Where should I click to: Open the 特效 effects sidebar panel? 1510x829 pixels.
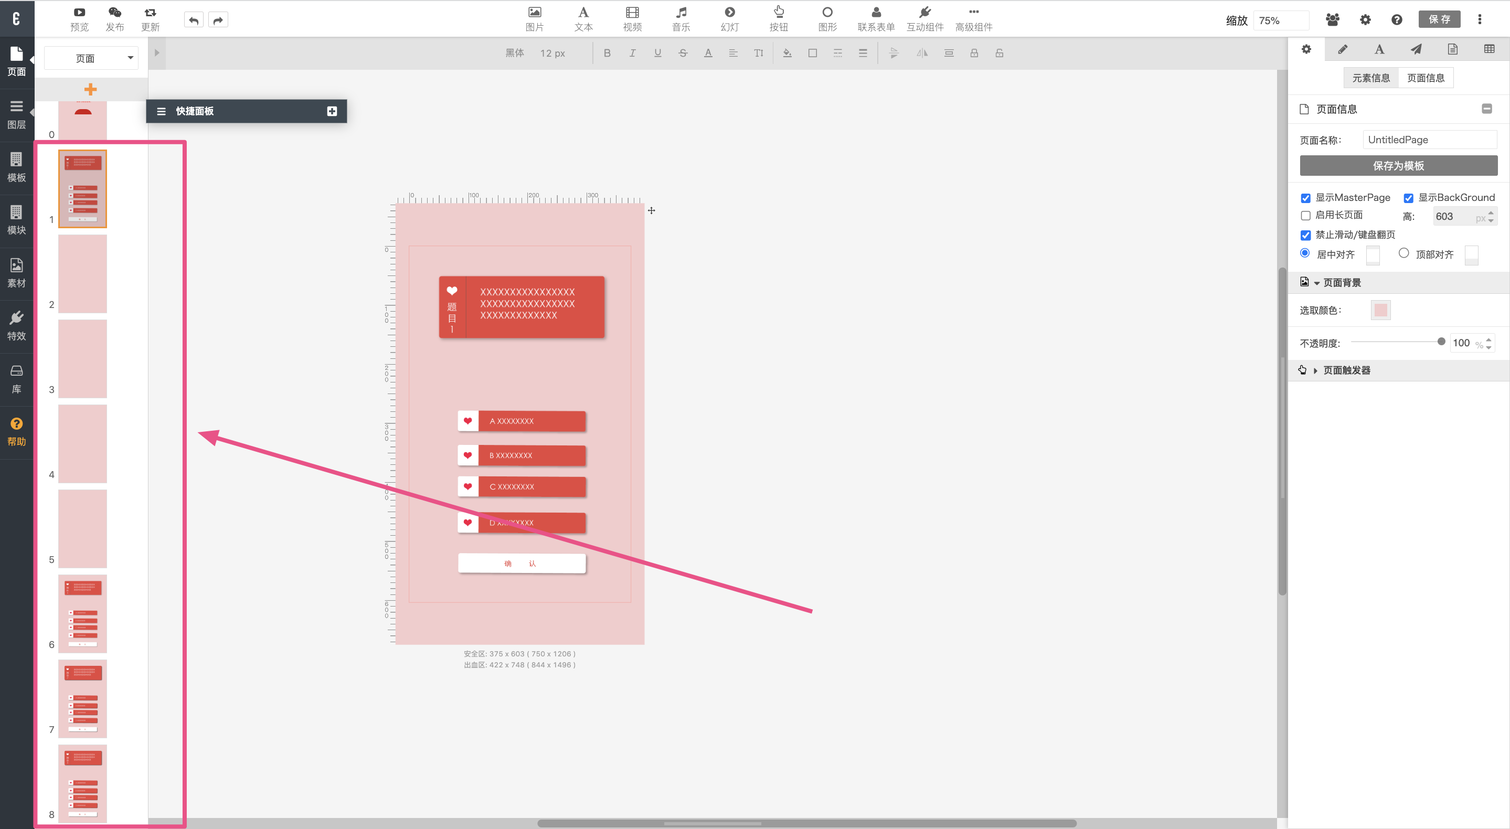16,325
